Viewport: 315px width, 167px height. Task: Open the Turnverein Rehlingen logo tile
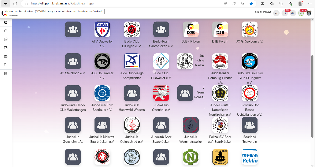249,157
